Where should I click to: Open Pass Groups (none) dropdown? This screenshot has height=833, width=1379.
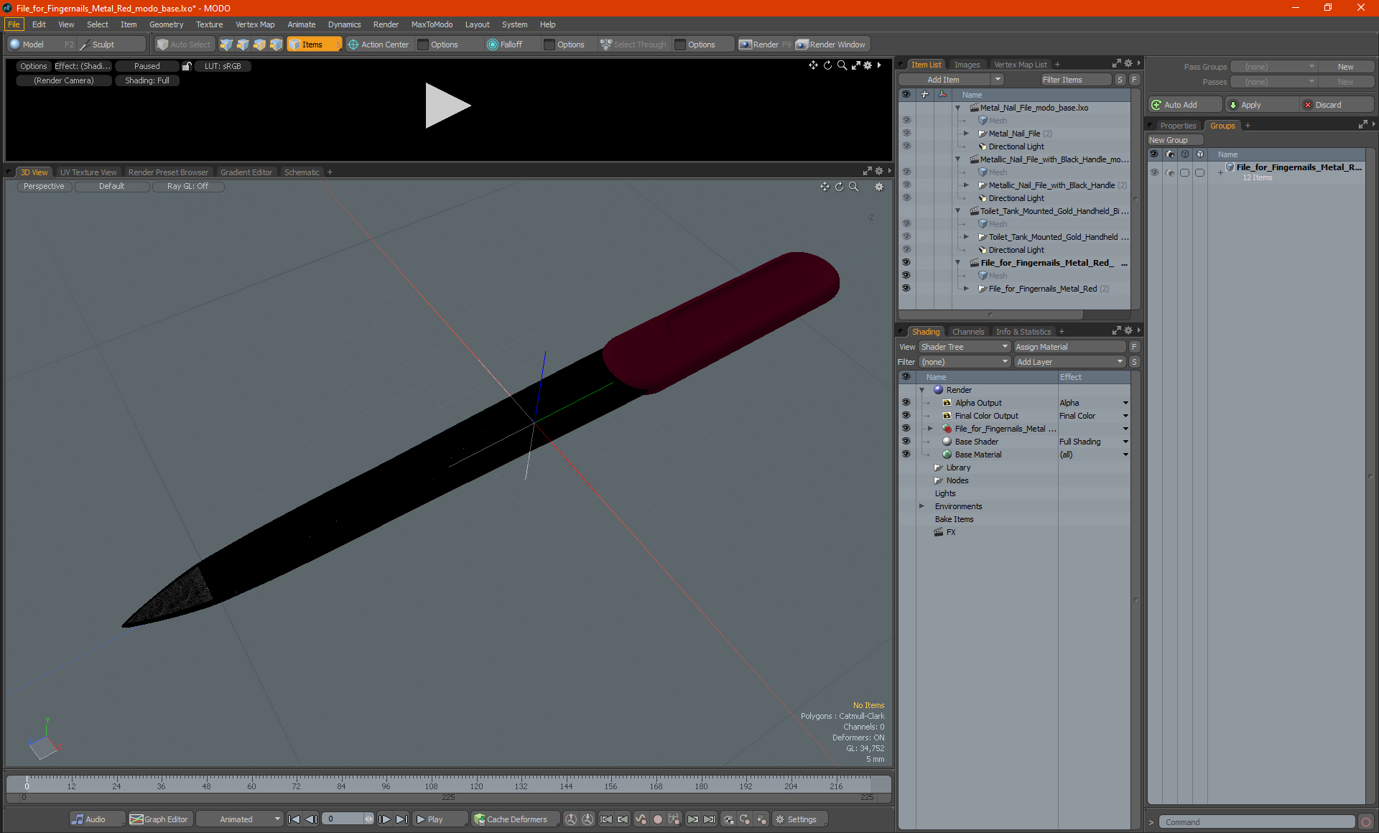tap(1273, 67)
